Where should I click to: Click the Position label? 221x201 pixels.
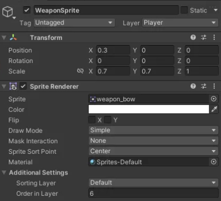[x=20, y=50]
